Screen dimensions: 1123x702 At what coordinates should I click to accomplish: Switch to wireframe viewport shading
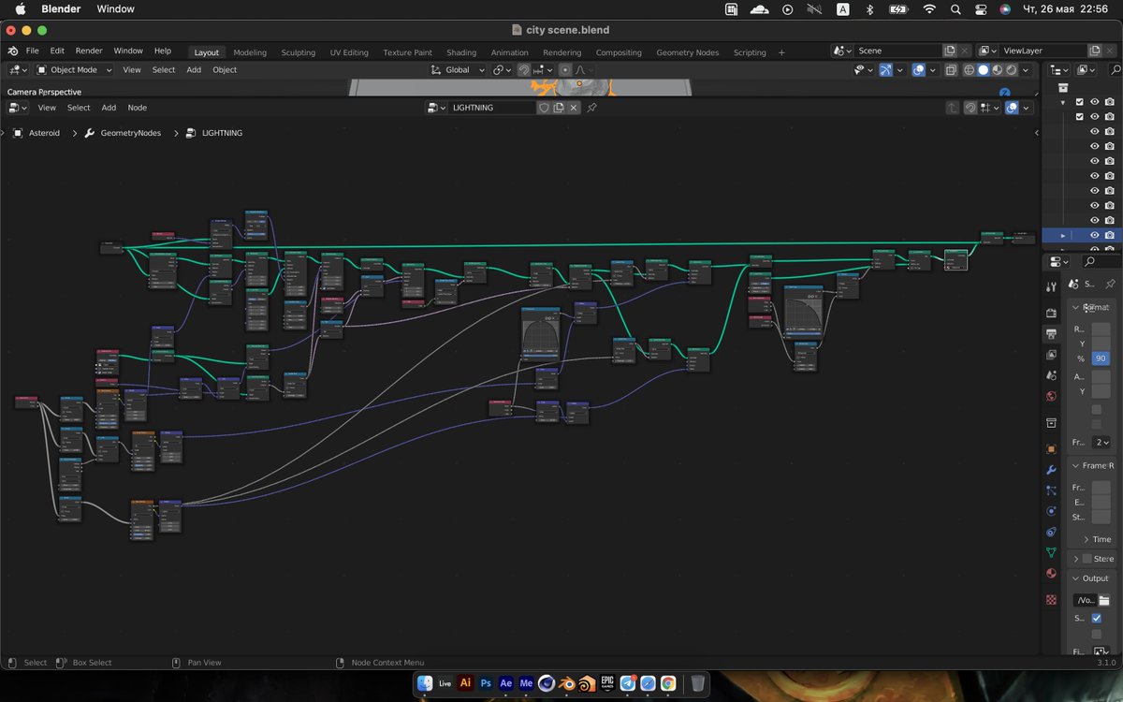970,70
